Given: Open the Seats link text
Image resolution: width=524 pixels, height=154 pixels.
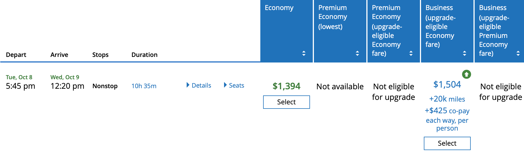Looking at the screenshot, I should [237, 85].
